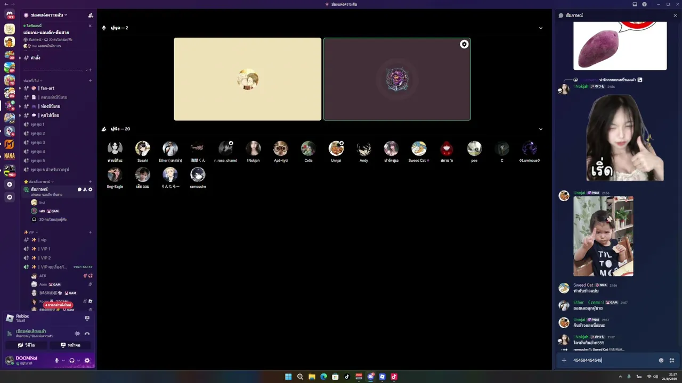Click the ramouche audience member avatar
This screenshot has height=383, width=682.
click(x=198, y=174)
